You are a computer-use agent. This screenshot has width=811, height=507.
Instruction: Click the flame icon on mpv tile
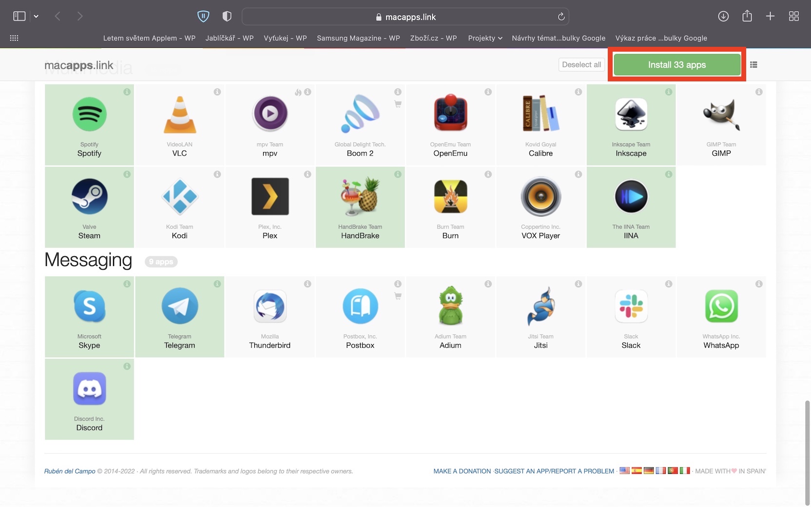pos(298,92)
